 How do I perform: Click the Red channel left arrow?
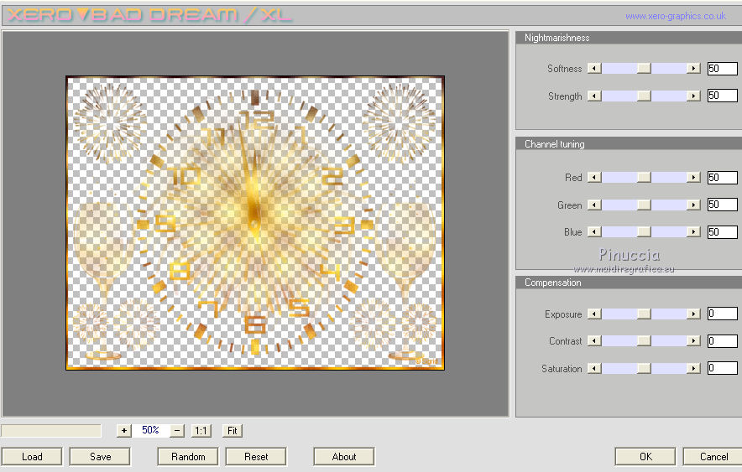pyautogui.click(x=594, y=178)
